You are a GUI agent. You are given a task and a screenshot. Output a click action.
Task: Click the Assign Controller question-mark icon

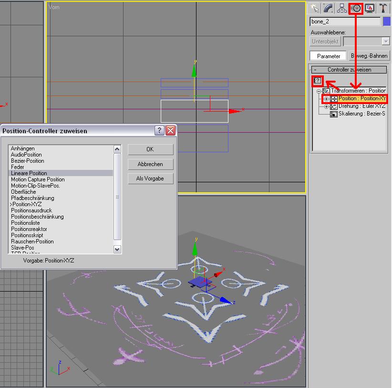click(317, 81)
